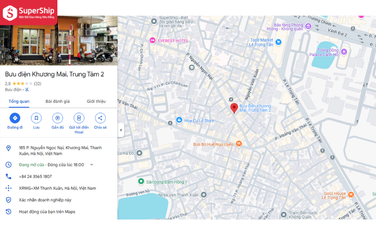Screen dimensions: 376x235
Task: Open the Bài đánh giá tab
Action: point(57,101)
